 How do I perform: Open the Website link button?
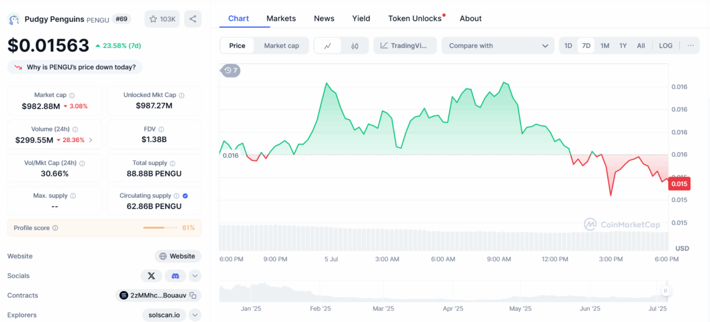(178, 256)
